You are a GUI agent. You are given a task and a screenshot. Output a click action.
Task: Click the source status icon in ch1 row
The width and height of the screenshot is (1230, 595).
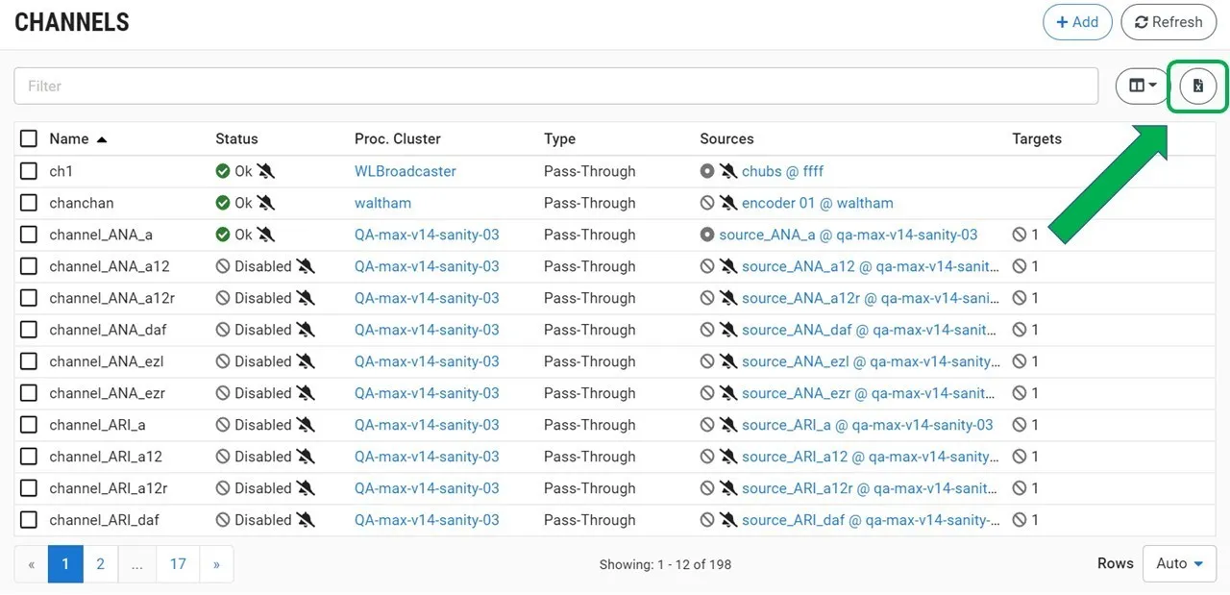(707, 171)
